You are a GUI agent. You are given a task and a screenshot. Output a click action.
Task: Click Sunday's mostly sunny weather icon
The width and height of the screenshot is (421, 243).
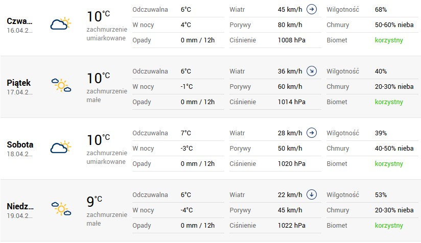pyautogui.click(x=60, y=208)
